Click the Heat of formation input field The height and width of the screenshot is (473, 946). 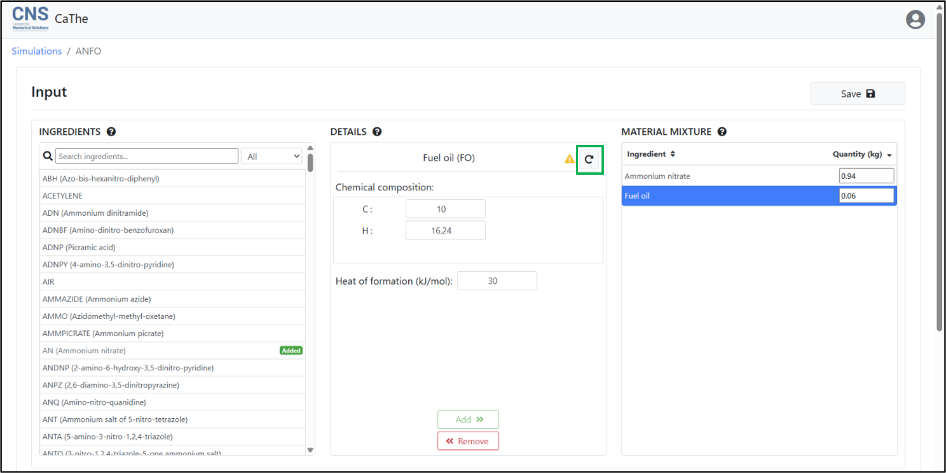click(497, 281)
